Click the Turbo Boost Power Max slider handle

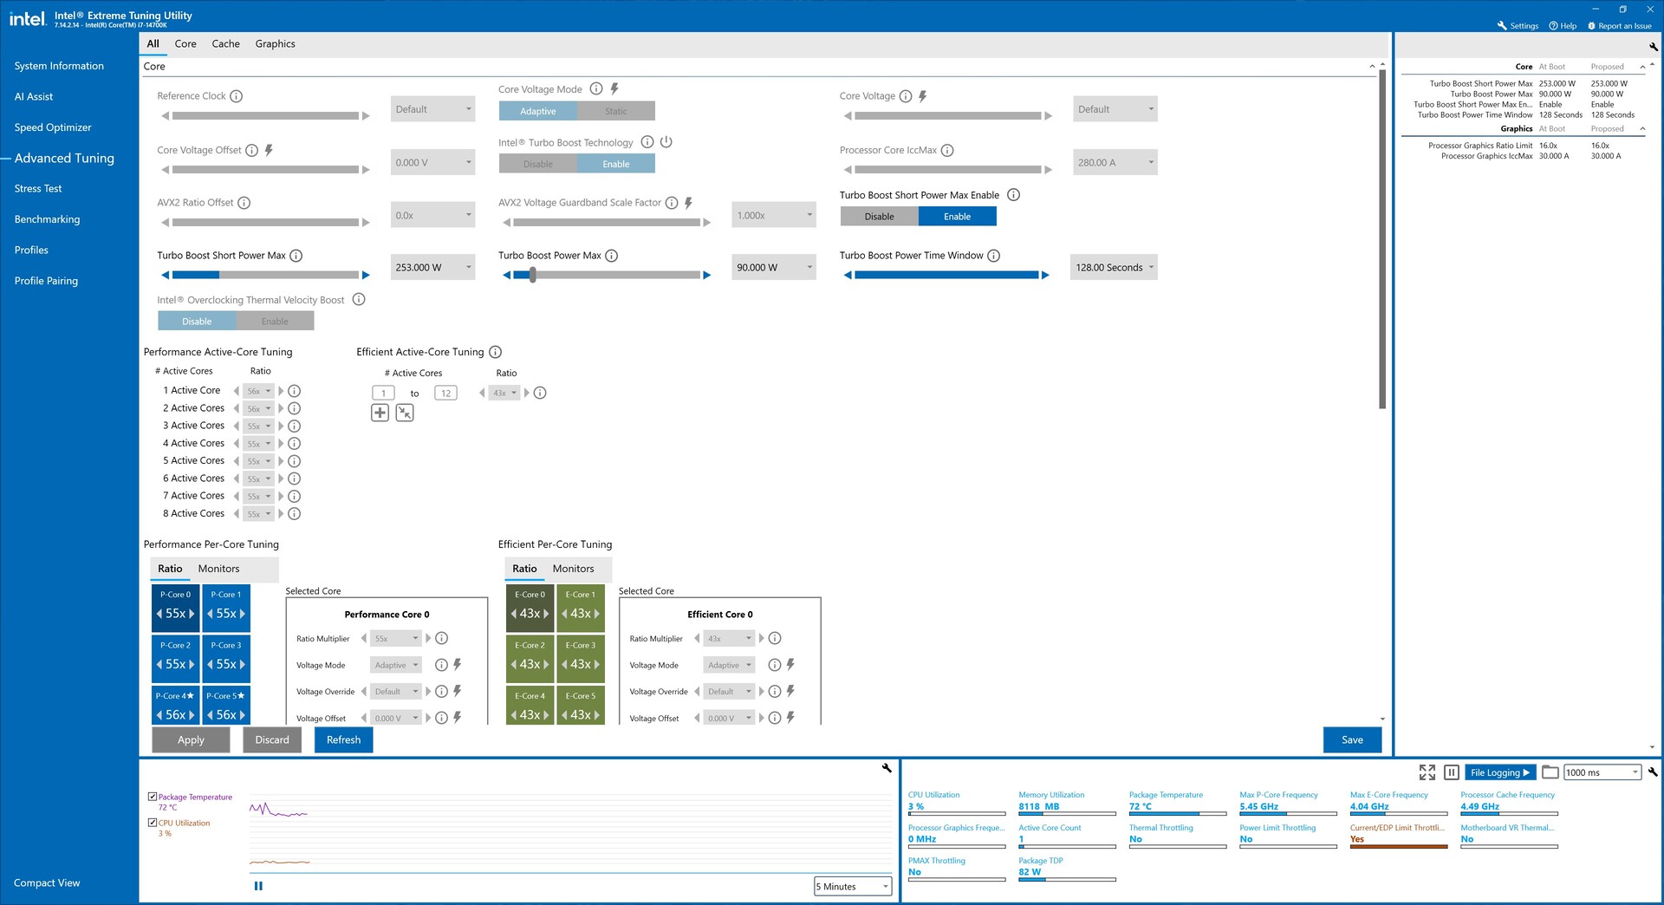tap(533, 275)
